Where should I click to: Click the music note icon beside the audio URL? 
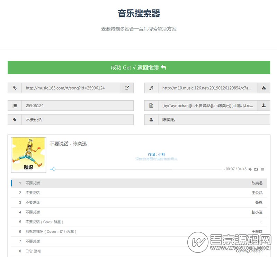click(x=151, y=88)
